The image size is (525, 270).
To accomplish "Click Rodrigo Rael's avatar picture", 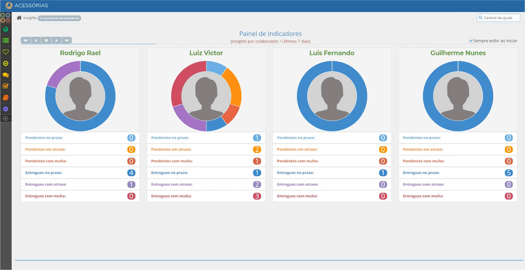I will tap(80, 96).
